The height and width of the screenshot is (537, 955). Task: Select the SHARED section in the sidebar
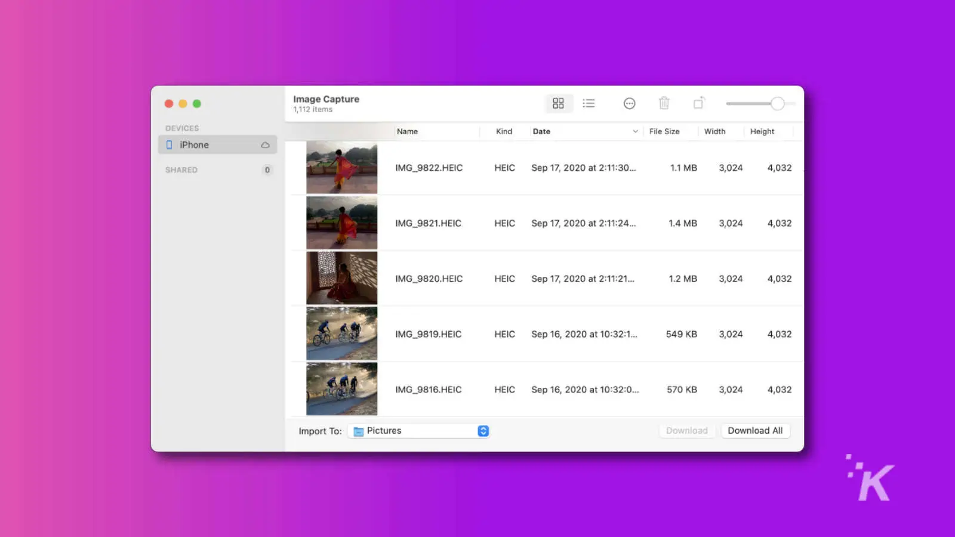tap(181, 170)
